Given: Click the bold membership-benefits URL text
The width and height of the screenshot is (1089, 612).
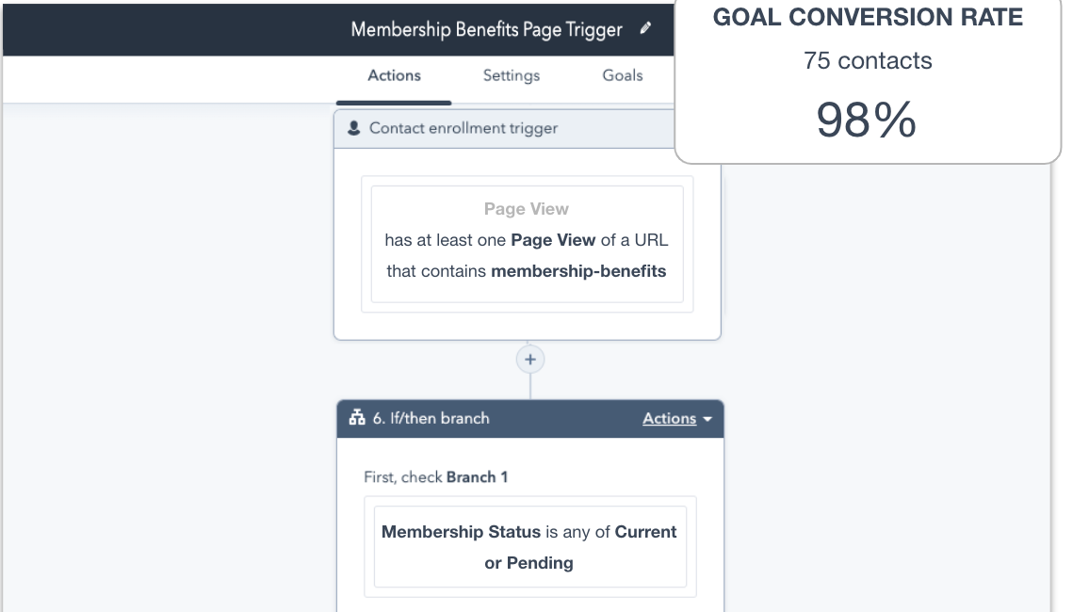Looking at the screenshot, I should (x=578, y=271).
